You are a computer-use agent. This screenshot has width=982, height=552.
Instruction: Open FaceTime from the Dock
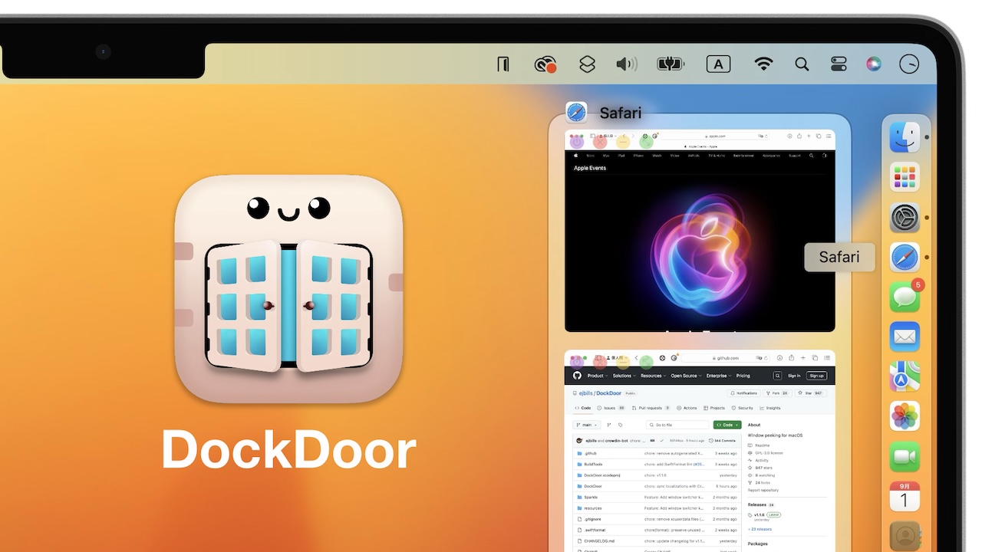pyautogui.click(x=905, y=456)
